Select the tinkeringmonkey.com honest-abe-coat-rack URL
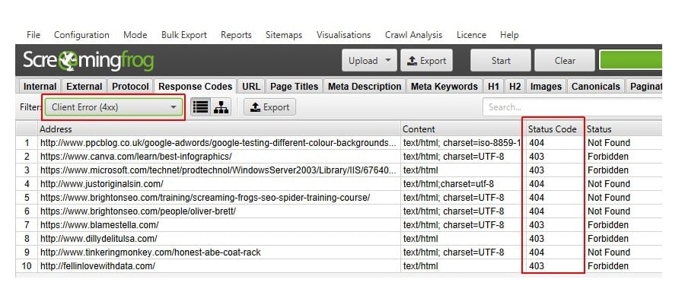This screenshot has width=685, height=308. tap(150, 252)
